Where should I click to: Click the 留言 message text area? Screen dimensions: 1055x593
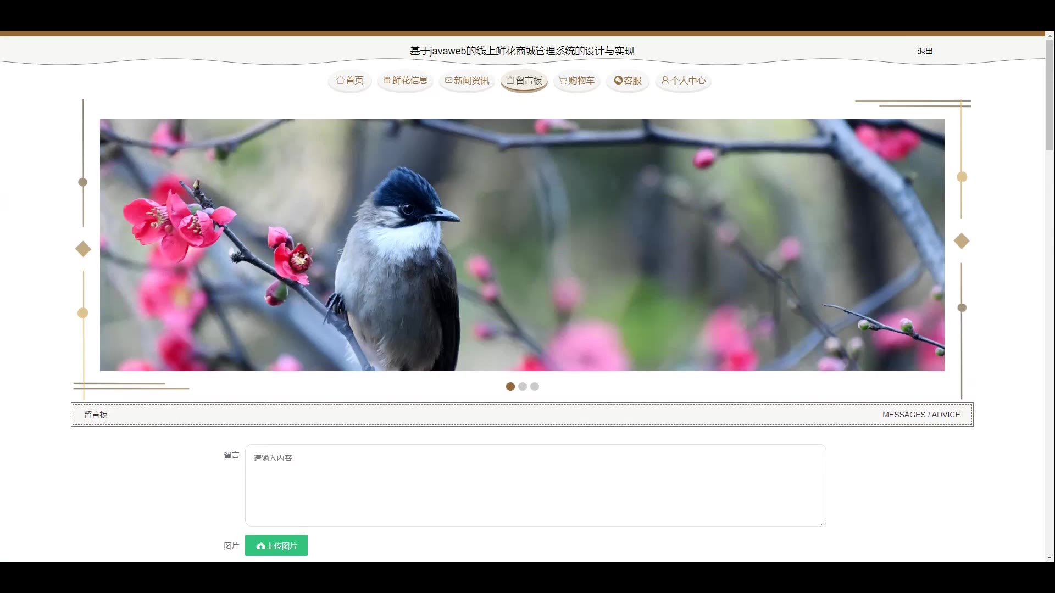click(x=536, y=485)
